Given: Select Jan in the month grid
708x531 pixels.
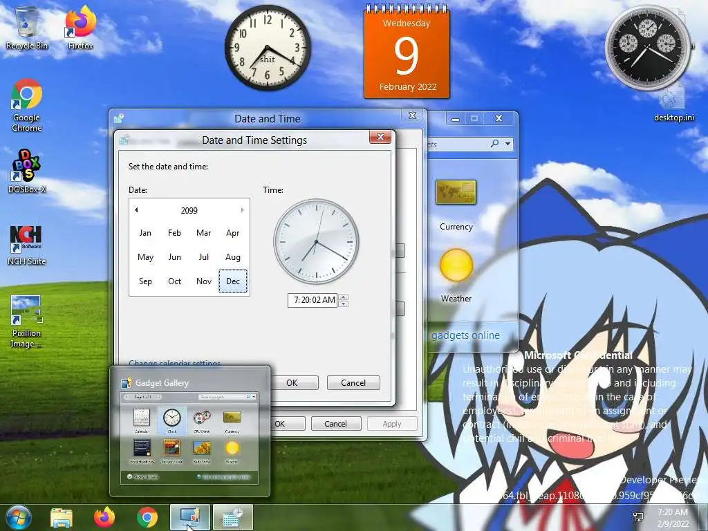Looking at the screenshot, I should (145, 233).
